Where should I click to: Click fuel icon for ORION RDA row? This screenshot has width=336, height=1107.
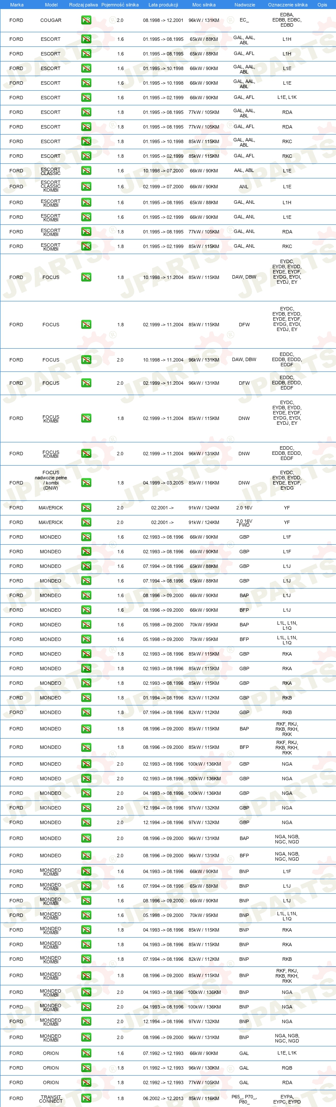pos(86,1082)
